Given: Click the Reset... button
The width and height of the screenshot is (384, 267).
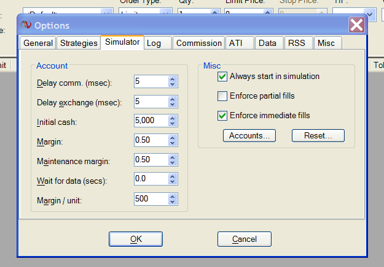Looking at the screenshot, I should click(318, 136).
